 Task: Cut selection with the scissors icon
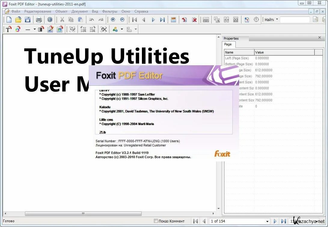[x=62, y=20]
